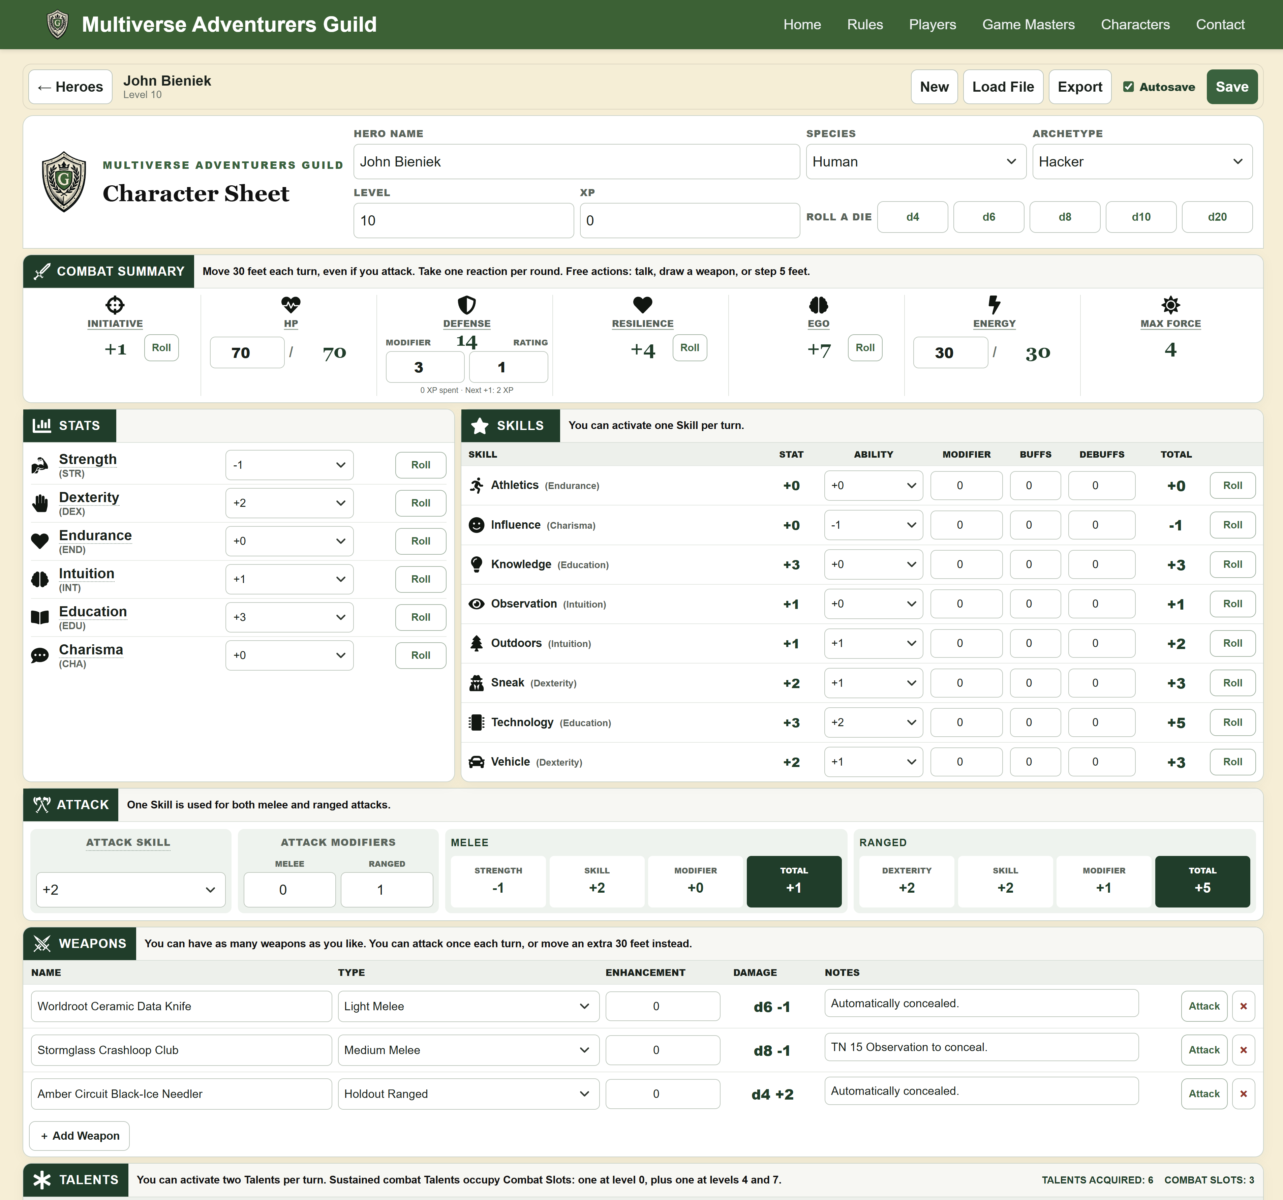Click the Knowledge light bulb icon
This screenshot has height=1200, width=1283.
pyautogui.click(x=476, y=564)
